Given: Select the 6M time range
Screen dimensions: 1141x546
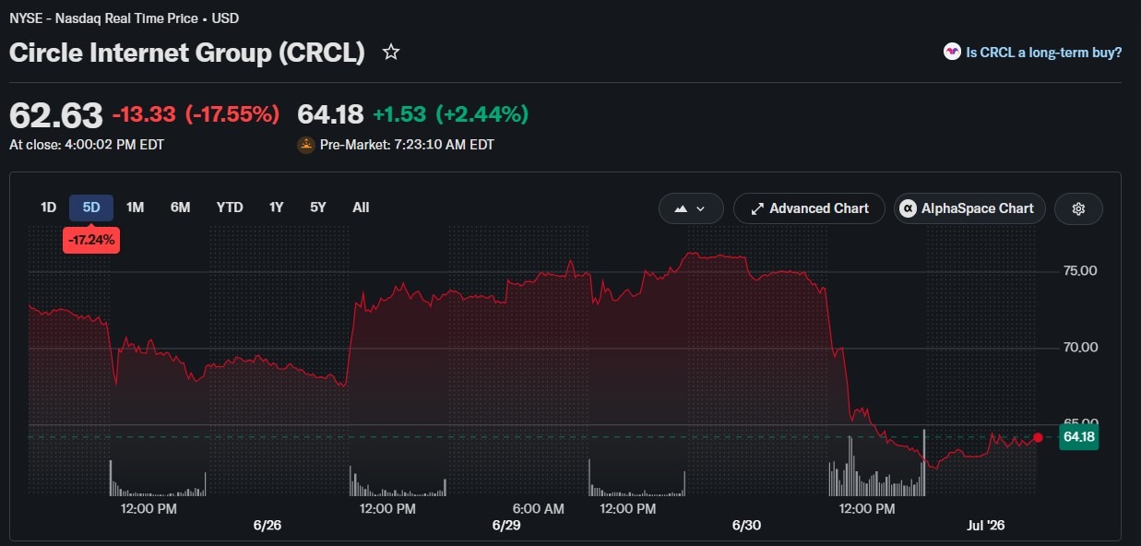Looking at the screenshot, I should tap(180, 208).
